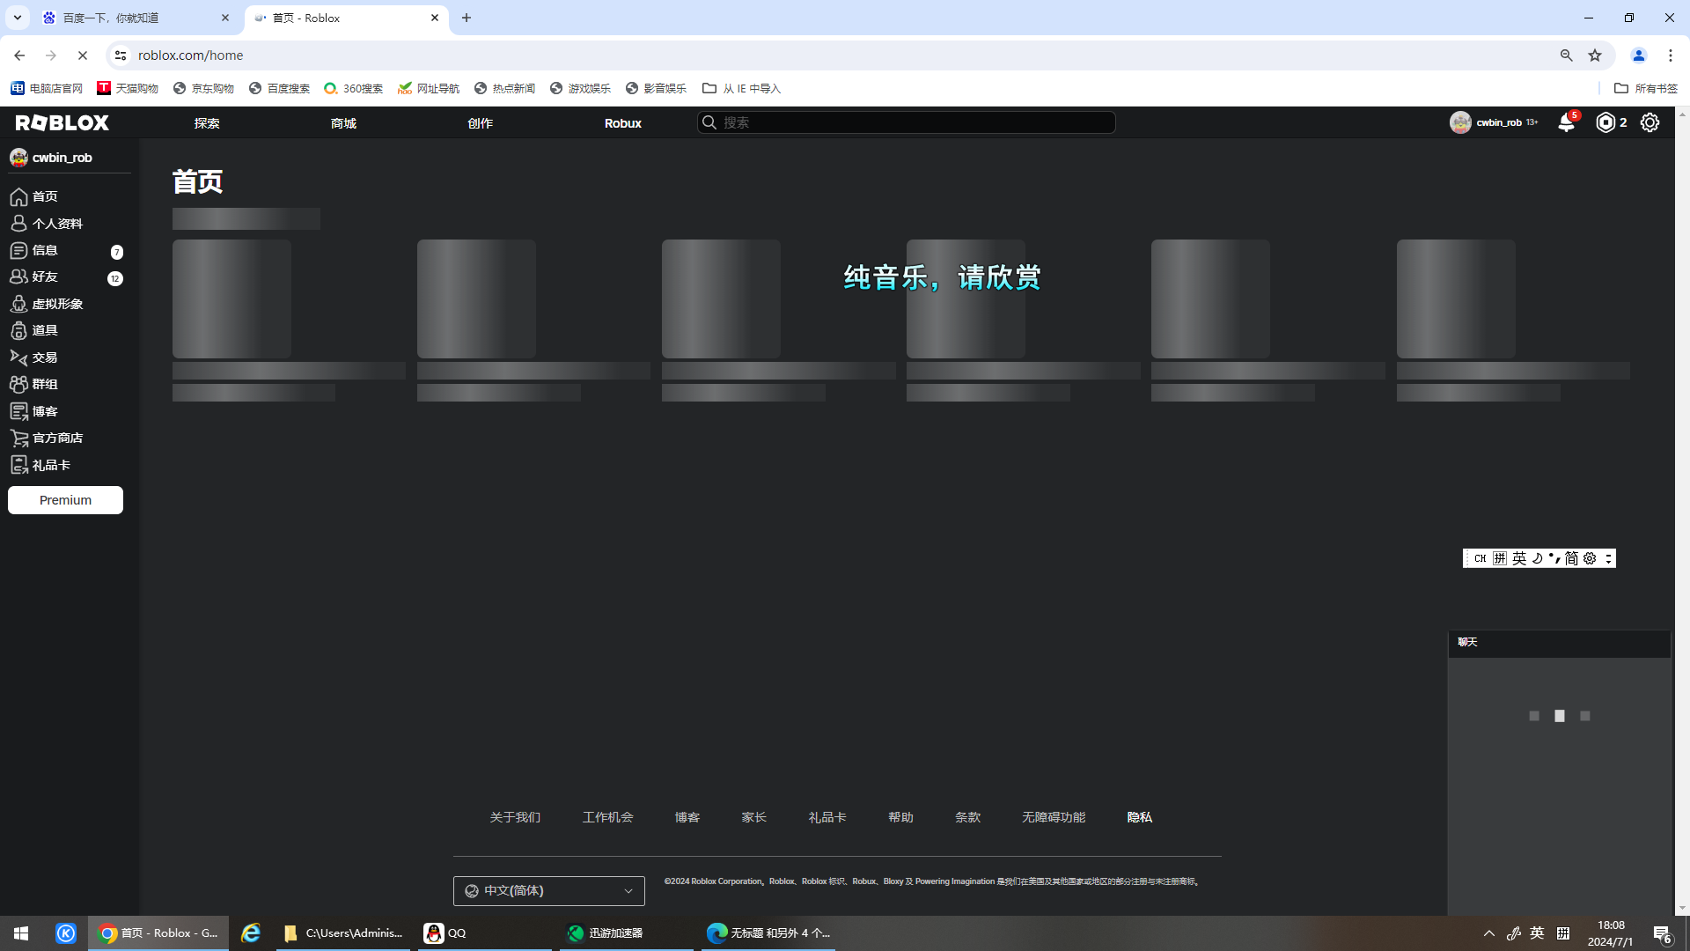Open the 创作 menu in Roblox header
This screenshot has height=951, width=1690.
click(480, 123)
